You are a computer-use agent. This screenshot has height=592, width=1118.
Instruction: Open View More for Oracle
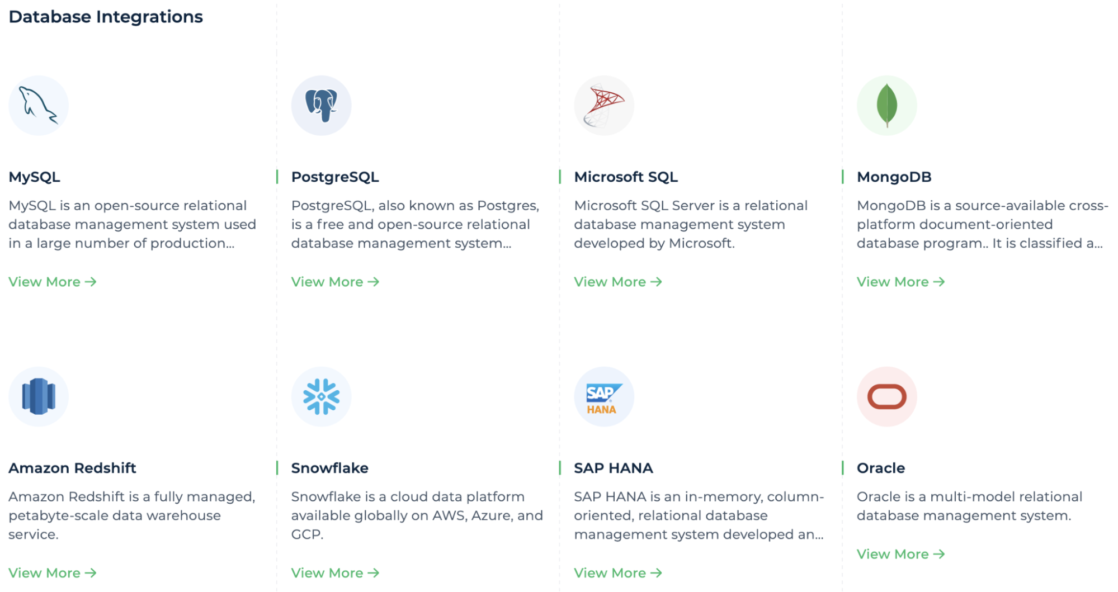[900, 554]
